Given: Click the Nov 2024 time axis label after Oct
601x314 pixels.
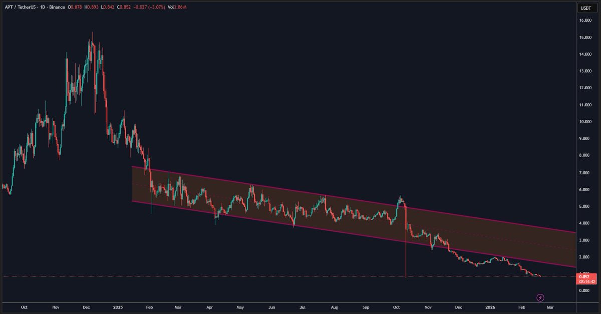Looking at the screenshot, I should click(56, 306).
